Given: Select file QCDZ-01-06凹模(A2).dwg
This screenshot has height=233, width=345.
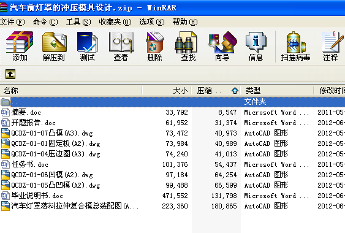Looking at the screenshot, I should pos(52,175).
